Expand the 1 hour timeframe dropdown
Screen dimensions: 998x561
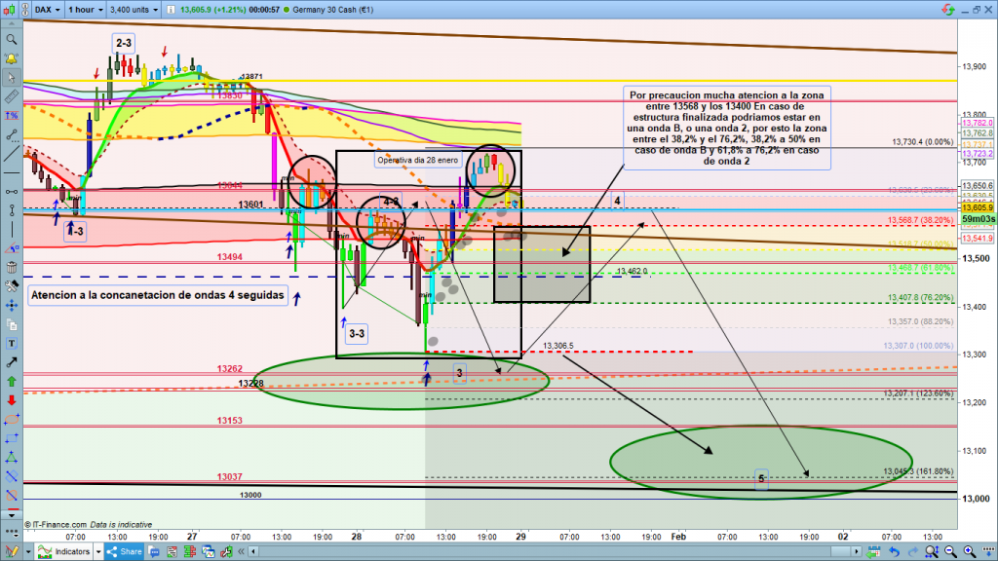[85, 10]
